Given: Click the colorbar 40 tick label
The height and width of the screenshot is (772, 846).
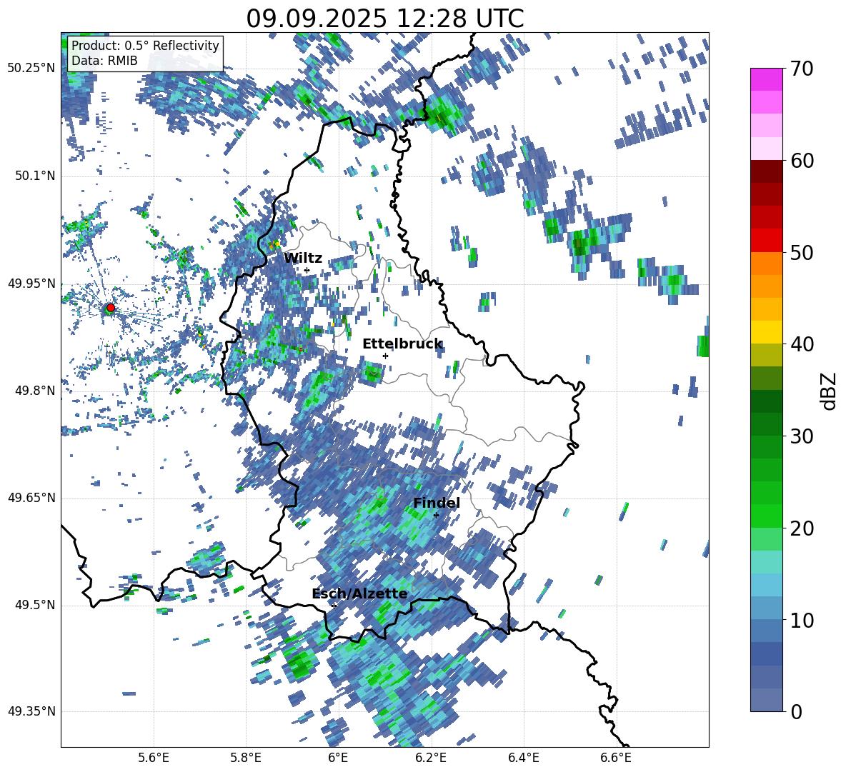Looking at the screenshot, I should point(802,344).
